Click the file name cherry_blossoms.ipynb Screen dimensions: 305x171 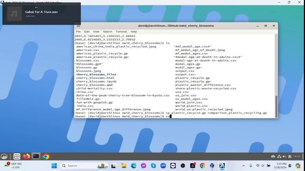click(96, 81)
